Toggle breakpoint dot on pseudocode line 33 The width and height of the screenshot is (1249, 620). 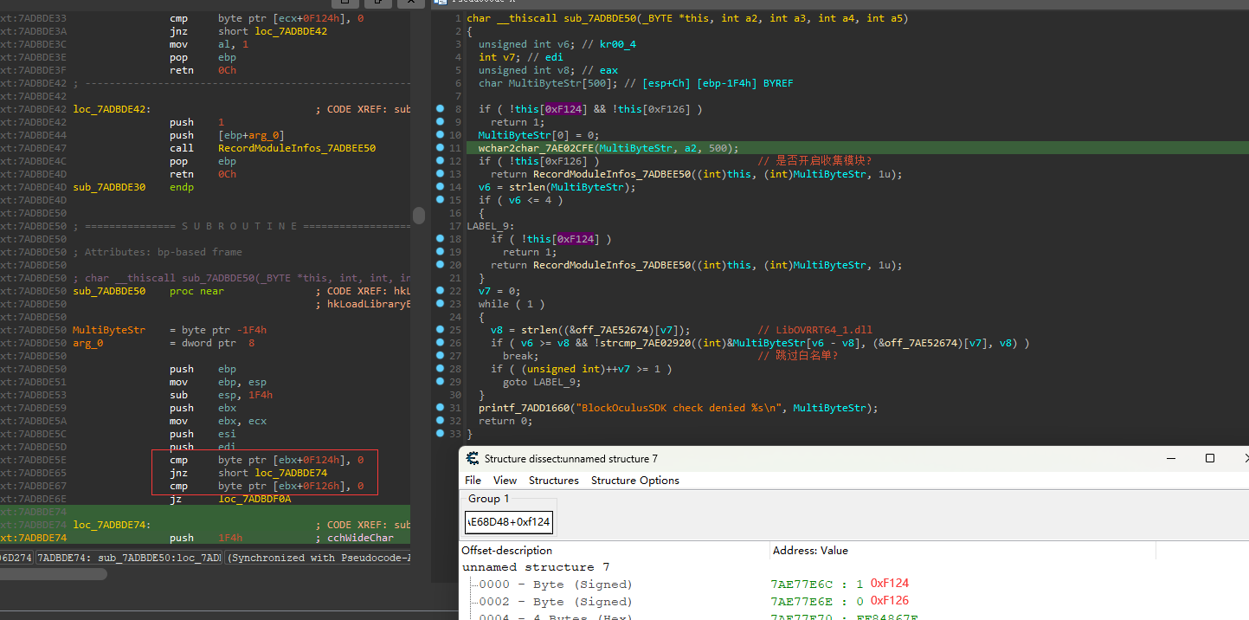(x=440, y=434)
